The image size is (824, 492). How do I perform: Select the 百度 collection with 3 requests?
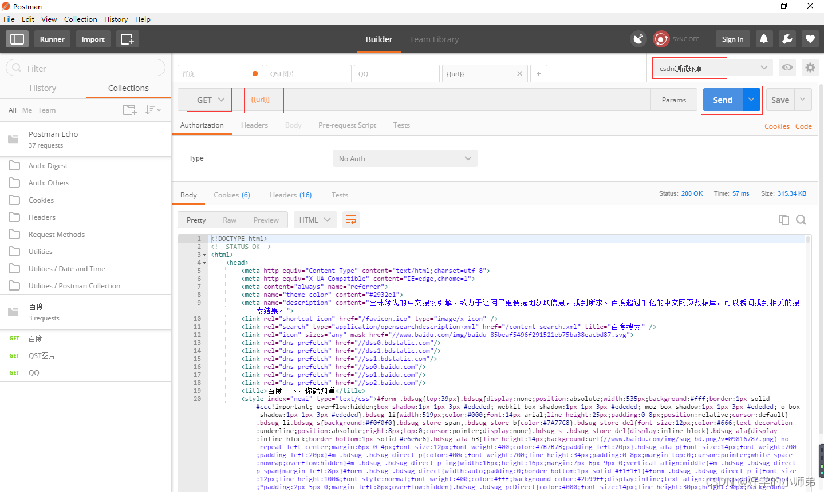[x=86, y=312]
